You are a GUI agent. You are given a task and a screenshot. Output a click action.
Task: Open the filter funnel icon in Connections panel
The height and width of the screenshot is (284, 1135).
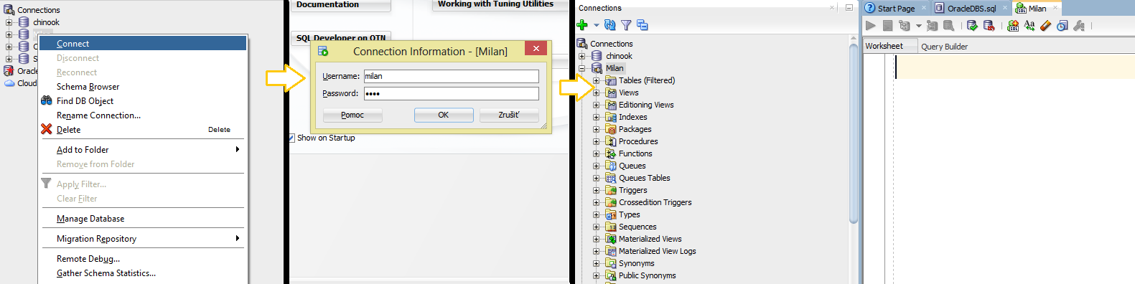pos(626,25)
